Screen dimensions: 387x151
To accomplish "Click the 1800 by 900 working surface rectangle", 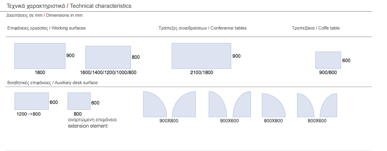I will (x=40, y=56).
